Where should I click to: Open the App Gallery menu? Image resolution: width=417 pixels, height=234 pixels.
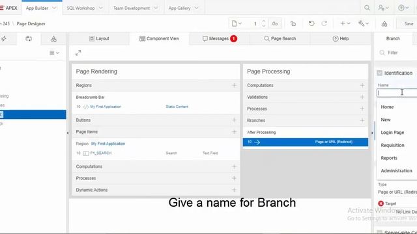[179, 8]
